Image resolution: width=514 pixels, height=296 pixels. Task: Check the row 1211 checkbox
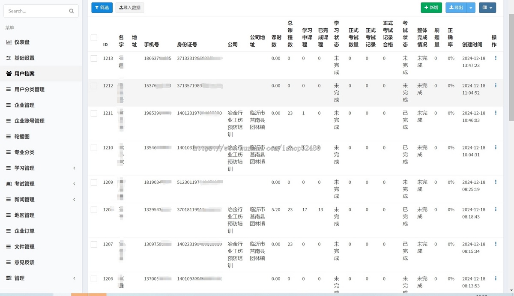(94, 114)
